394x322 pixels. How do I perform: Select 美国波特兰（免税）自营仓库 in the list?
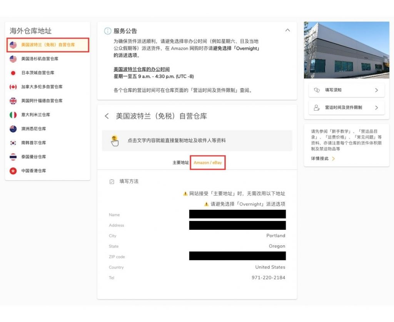[x=48, y=45]
